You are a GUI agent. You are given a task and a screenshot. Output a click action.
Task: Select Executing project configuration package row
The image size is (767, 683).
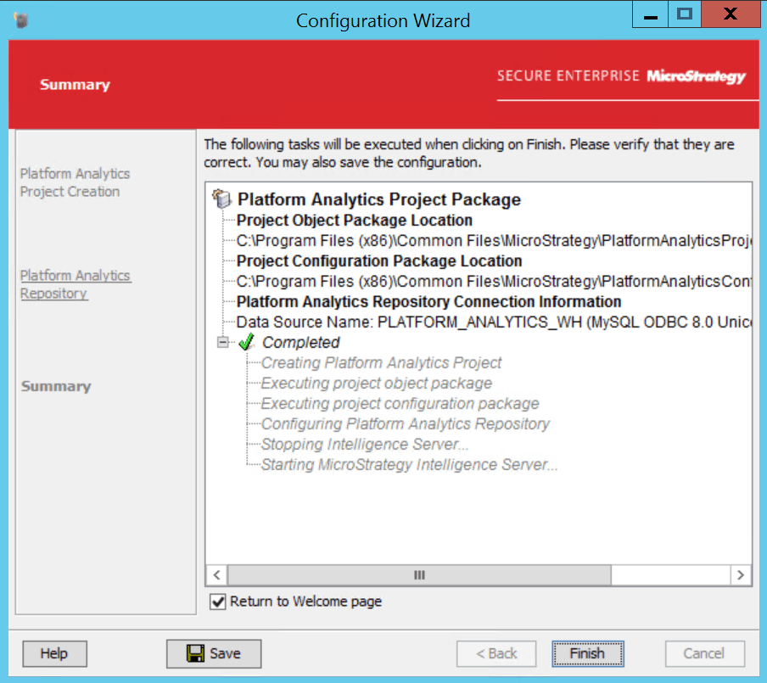[x=400, y=403]
